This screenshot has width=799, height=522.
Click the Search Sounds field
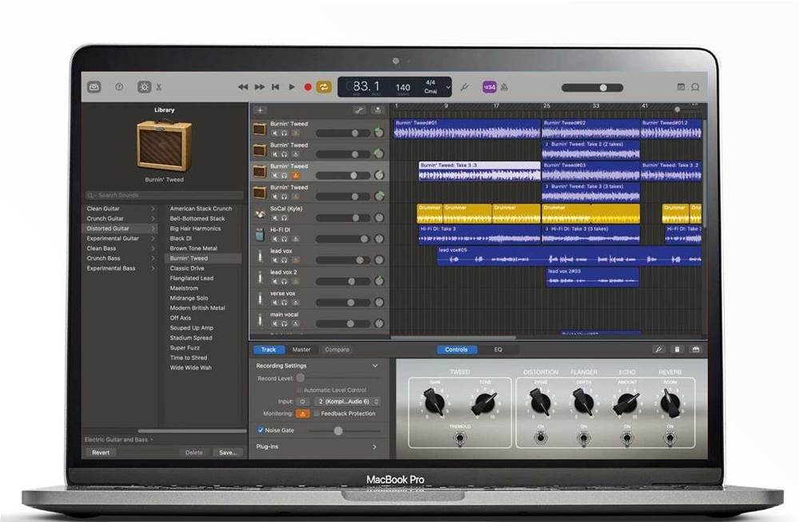[x=164, y=195]
